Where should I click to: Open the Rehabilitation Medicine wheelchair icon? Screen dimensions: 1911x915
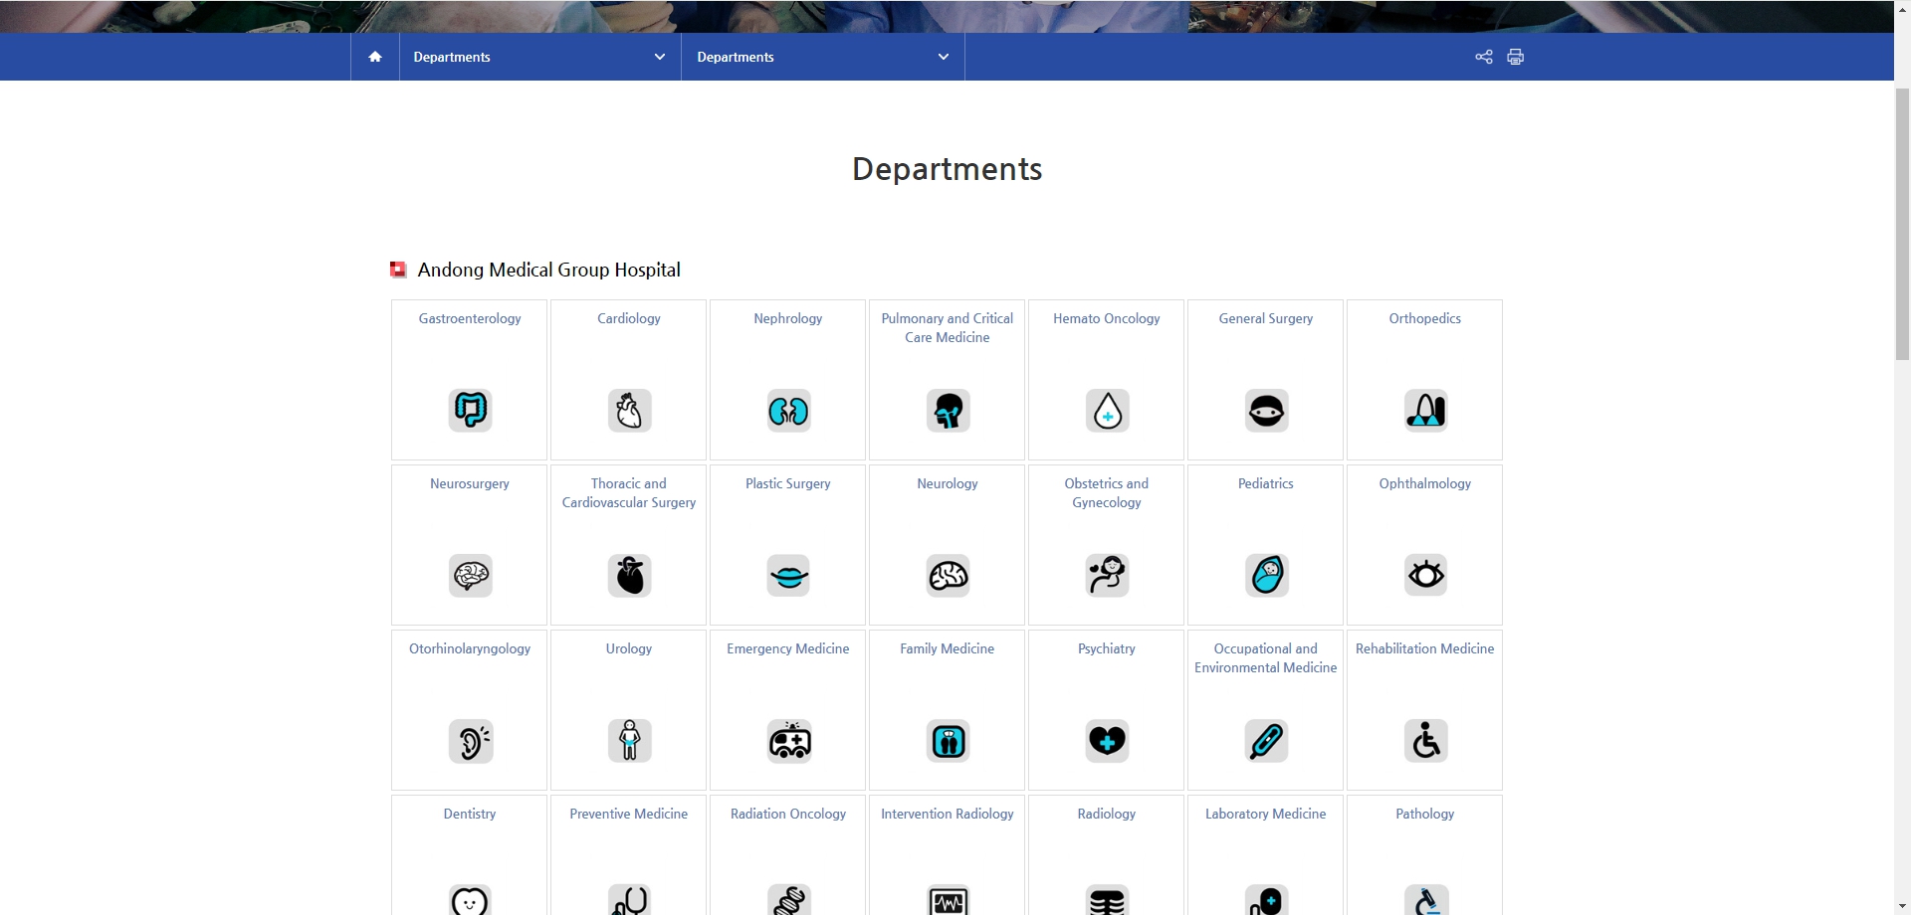coord(1425,740)
